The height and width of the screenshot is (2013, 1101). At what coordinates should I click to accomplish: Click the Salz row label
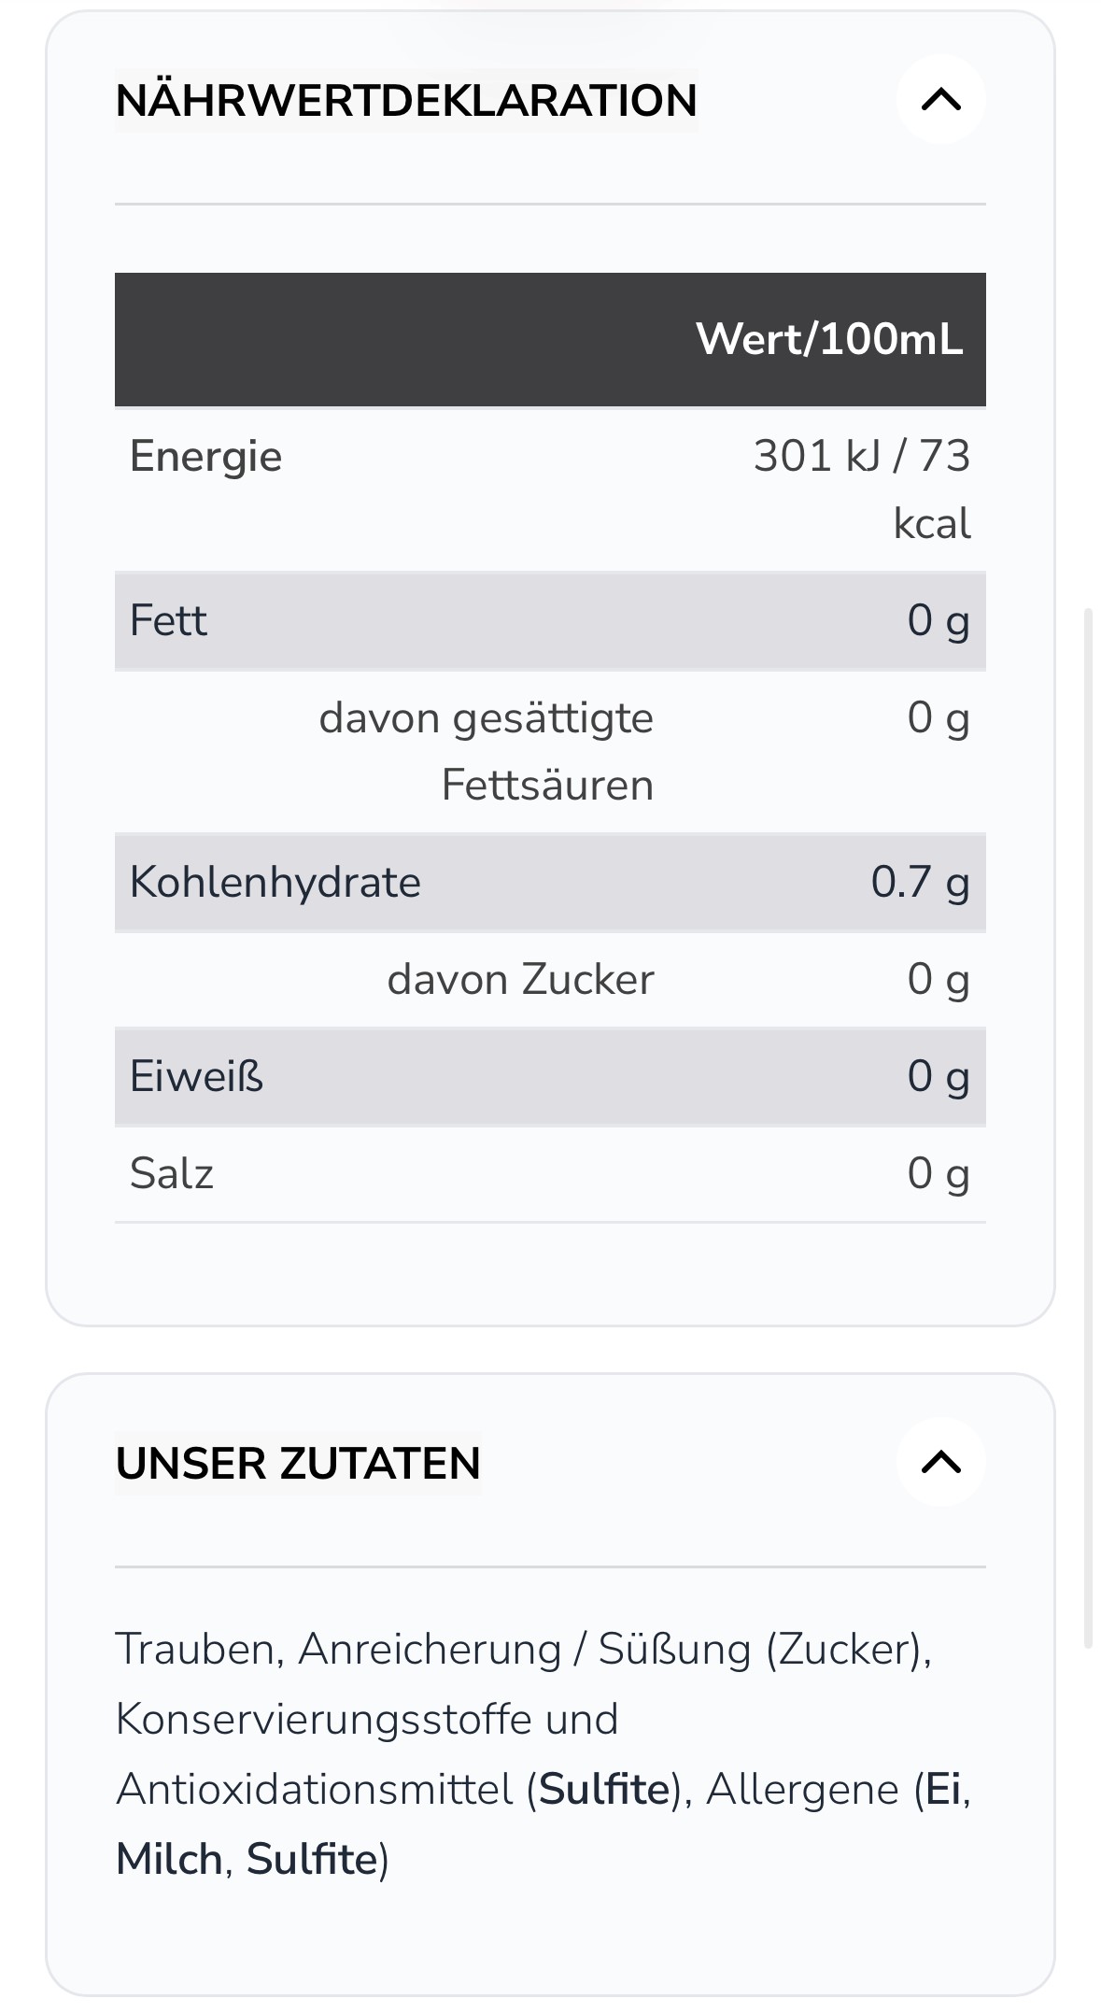(x=172, y=1174)
